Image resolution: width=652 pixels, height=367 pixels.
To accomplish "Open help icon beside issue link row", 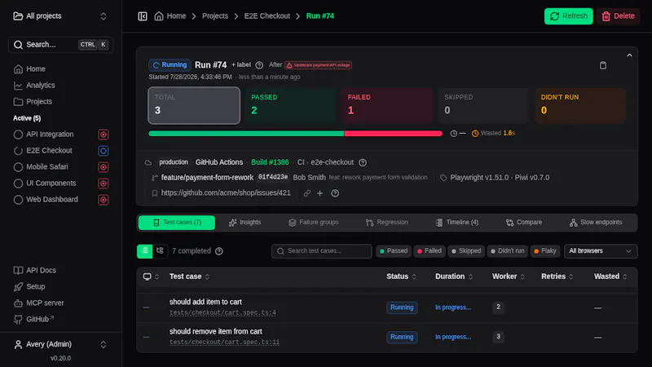I will pyautogui.click(x=335, y=193).
